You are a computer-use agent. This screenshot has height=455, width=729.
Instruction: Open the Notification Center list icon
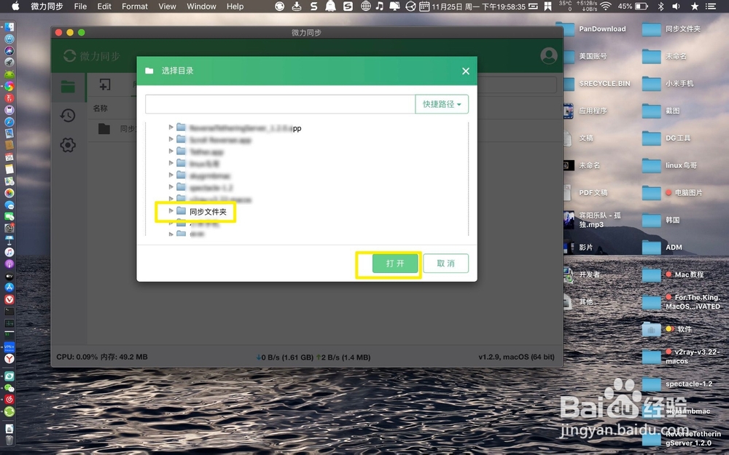[710, 6]
